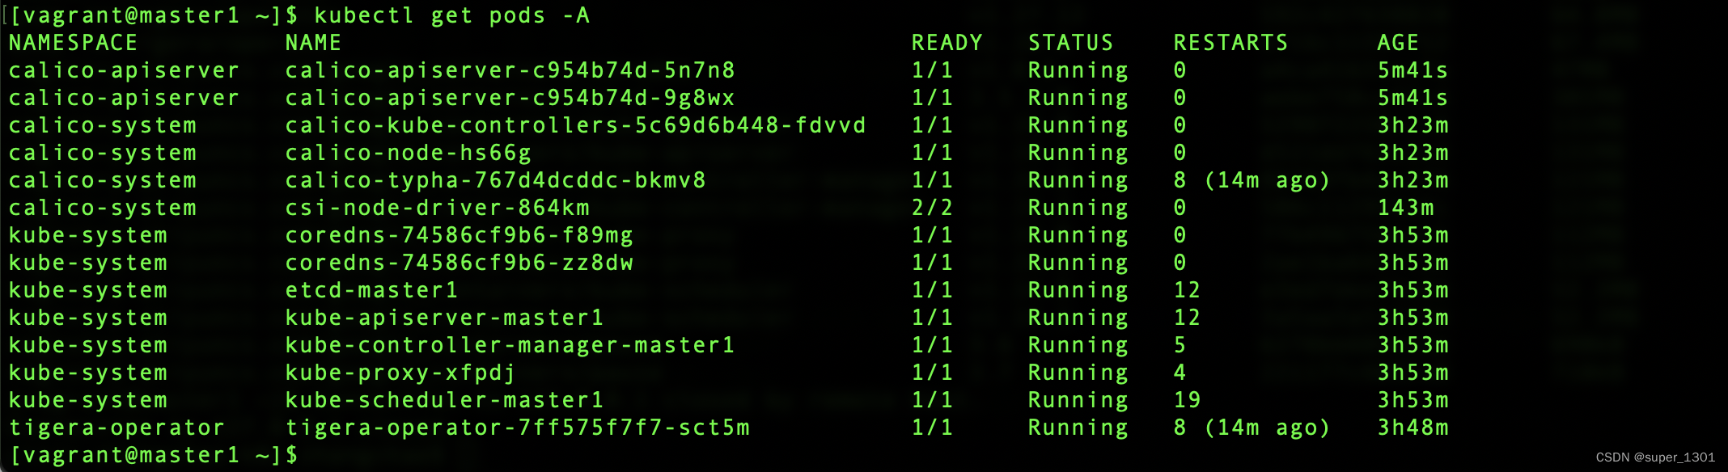The width and height of the screenshot is (1728, 472).
Task: Click age 3h53m of etcd-master1
Action: coord(1413,290)
